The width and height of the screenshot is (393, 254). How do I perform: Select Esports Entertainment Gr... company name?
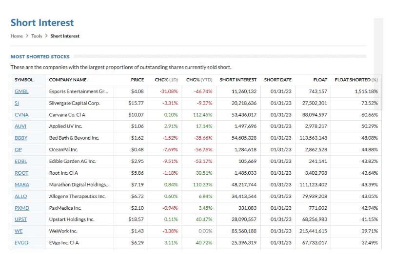79,91
